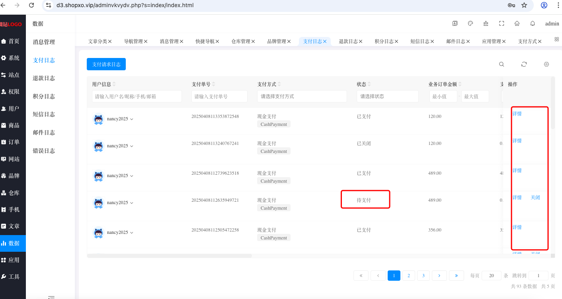Expand nancy2025 chevron for order 20250408112505472258
This screenshot has height=299, width=562.
pyautogui.click(x=132, y=233)
